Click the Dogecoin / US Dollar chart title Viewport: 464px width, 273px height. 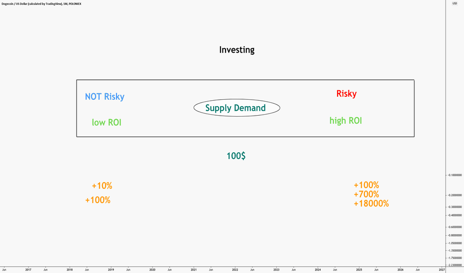click(x=41, y=4)
